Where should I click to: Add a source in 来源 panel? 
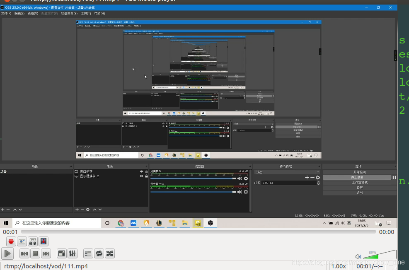click(x=77, y=210)
